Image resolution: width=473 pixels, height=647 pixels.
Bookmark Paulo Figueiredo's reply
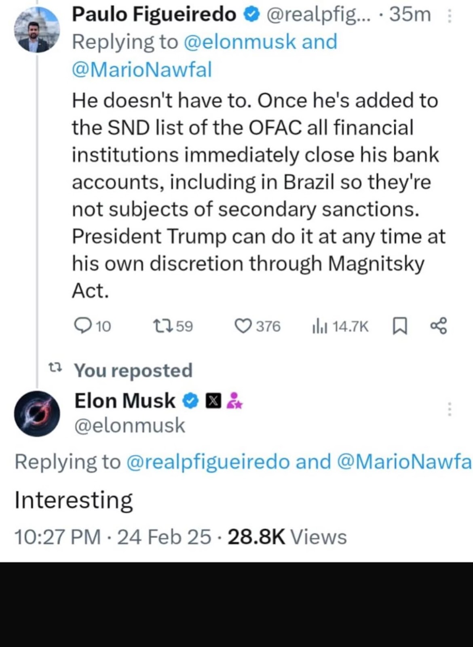pyautogui.click(x=399, y=326)
